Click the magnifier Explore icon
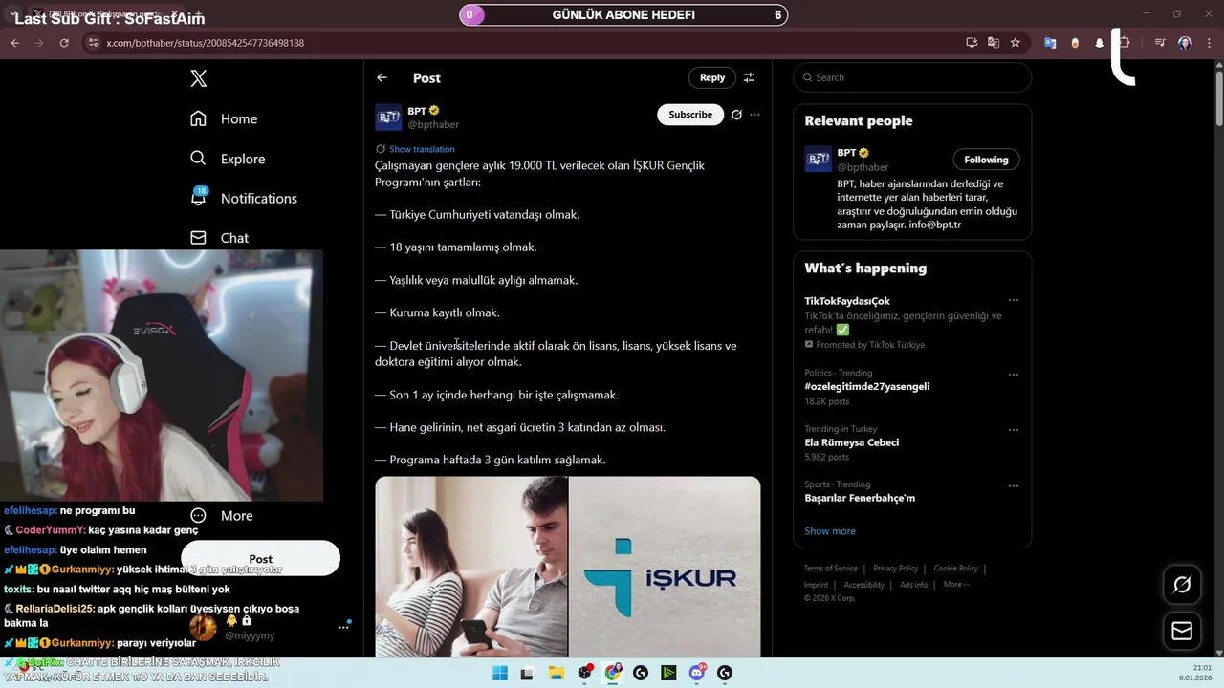 (198, 158)
